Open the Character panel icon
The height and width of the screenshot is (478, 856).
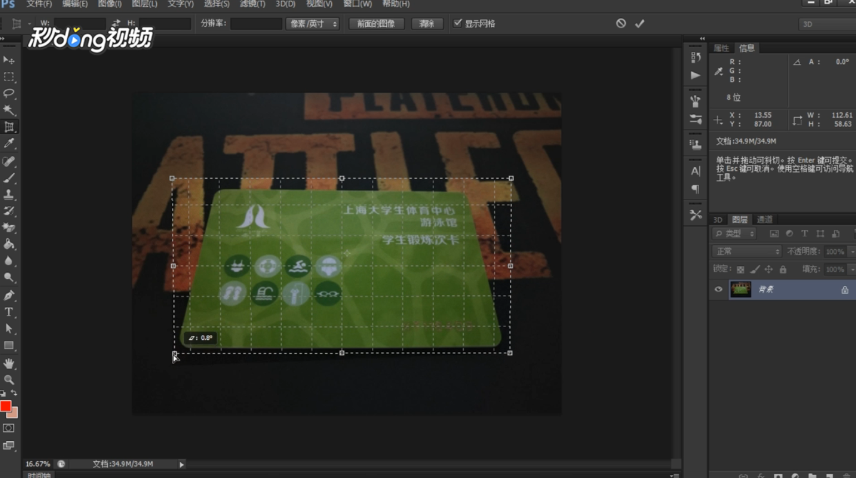695,171
